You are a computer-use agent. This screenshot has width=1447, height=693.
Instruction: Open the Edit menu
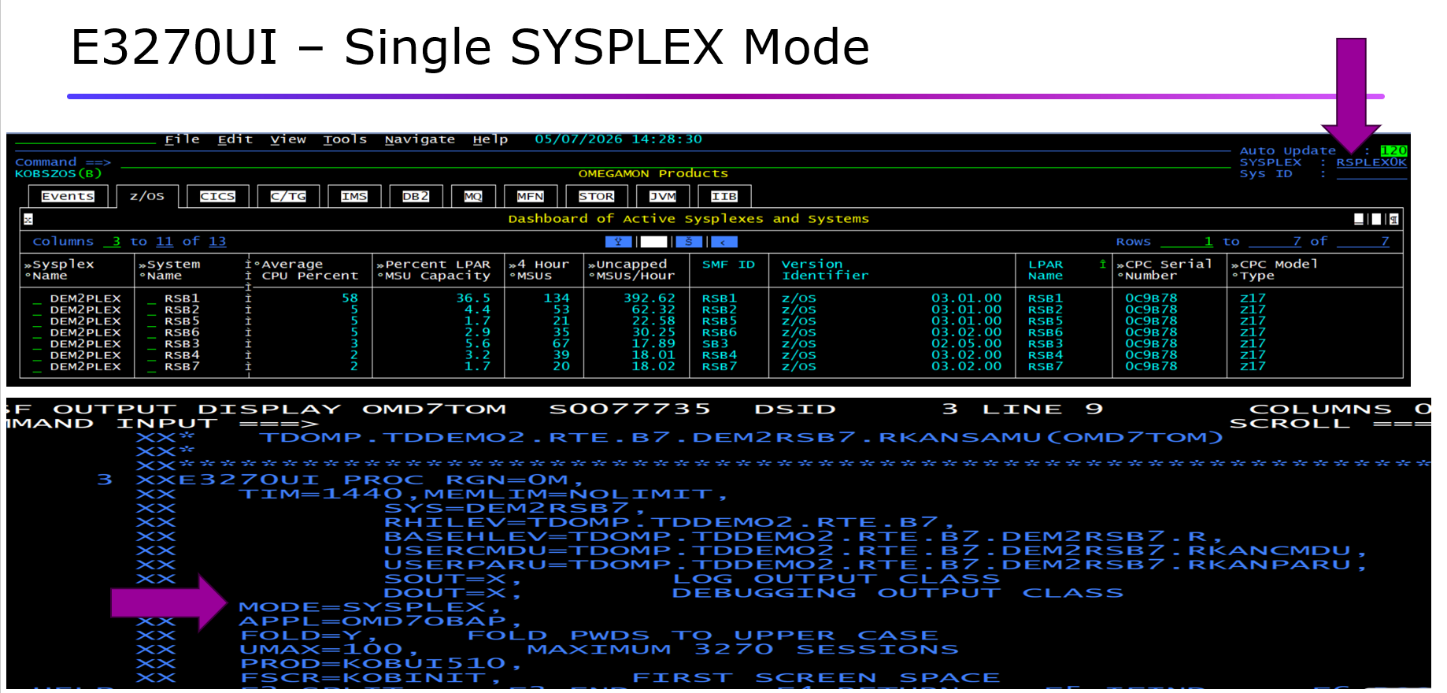235,139
